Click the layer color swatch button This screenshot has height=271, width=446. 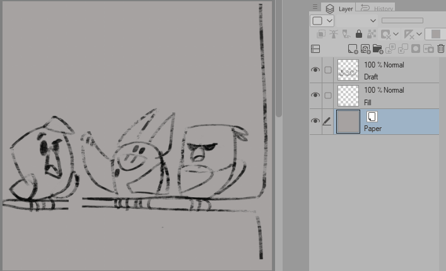(x=435, y=34)
